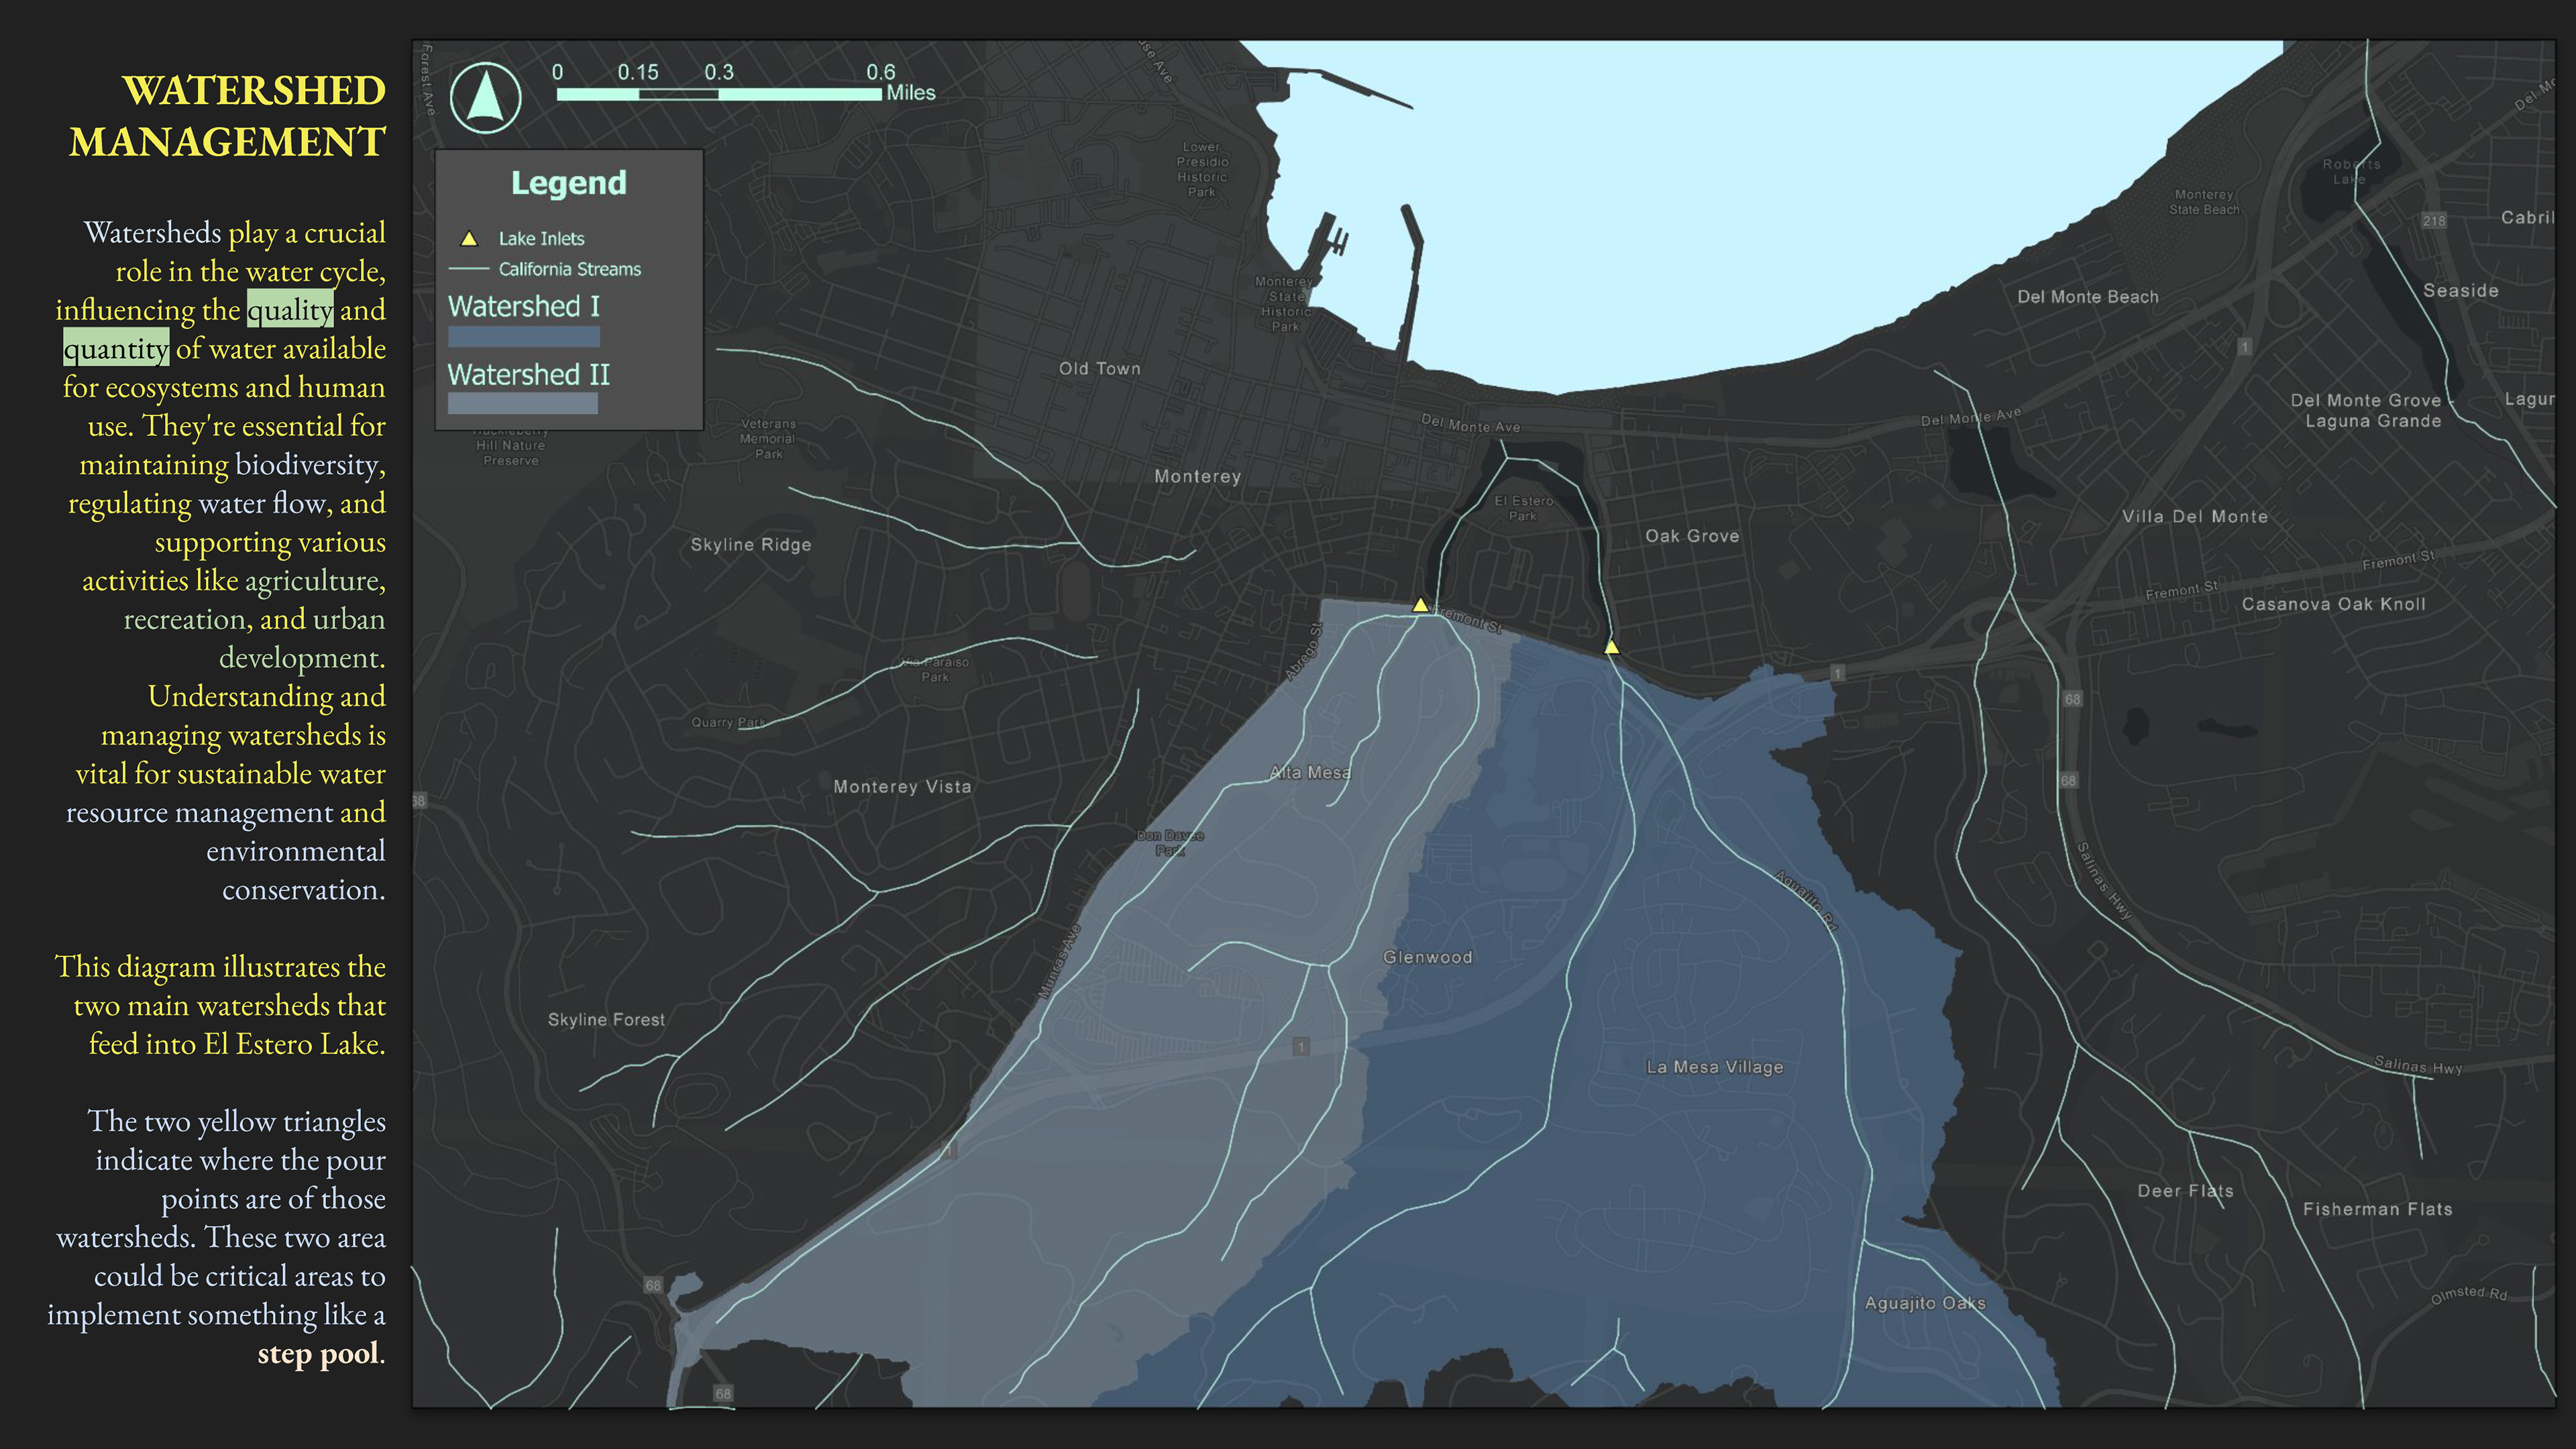Click the La Mesa Village label
Viewport: 2576px width, 1449px height.
[1714, 1067]
